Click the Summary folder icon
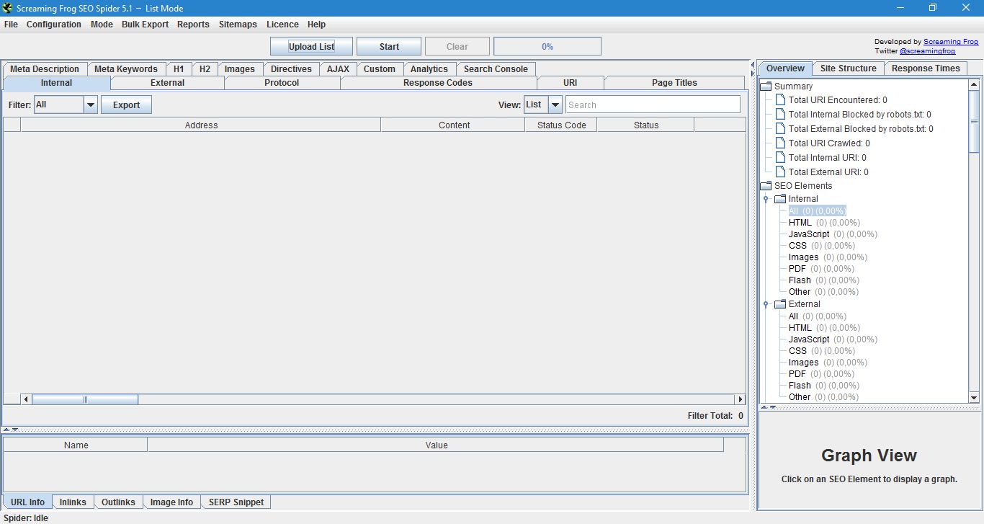This screenshot has width=984, height=524. tap(766, 86)
